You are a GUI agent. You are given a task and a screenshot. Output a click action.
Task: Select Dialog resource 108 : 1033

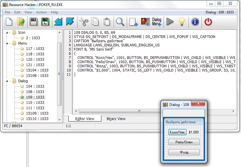pyautogui.click(x=35, y=92)
